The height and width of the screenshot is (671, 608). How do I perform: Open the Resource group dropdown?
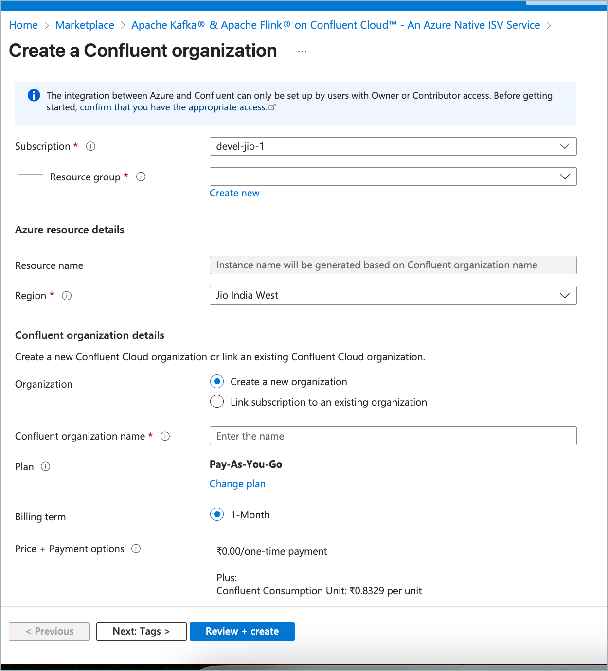tap(393, 177)
